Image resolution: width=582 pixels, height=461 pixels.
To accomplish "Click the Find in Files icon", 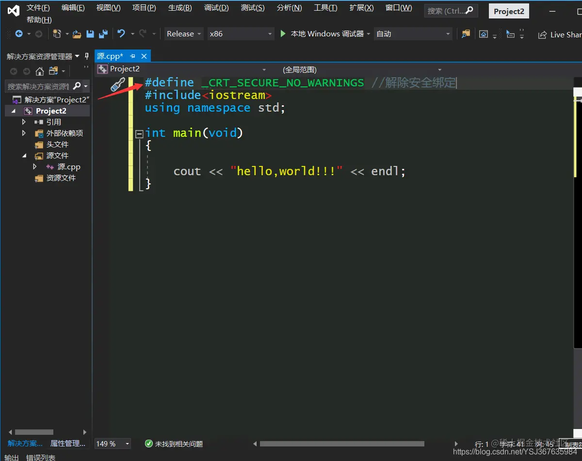I will [466, 34].
